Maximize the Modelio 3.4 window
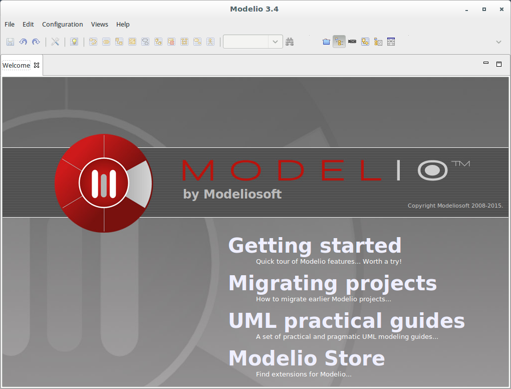Viewport: 511px width, 389px height. click(x=484, y=10)
